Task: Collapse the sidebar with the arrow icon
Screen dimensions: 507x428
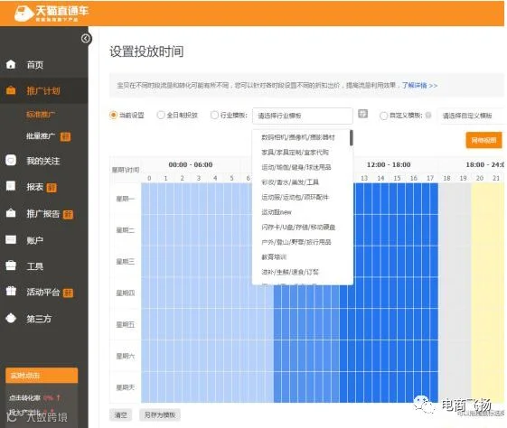Action: click(86, 39)
